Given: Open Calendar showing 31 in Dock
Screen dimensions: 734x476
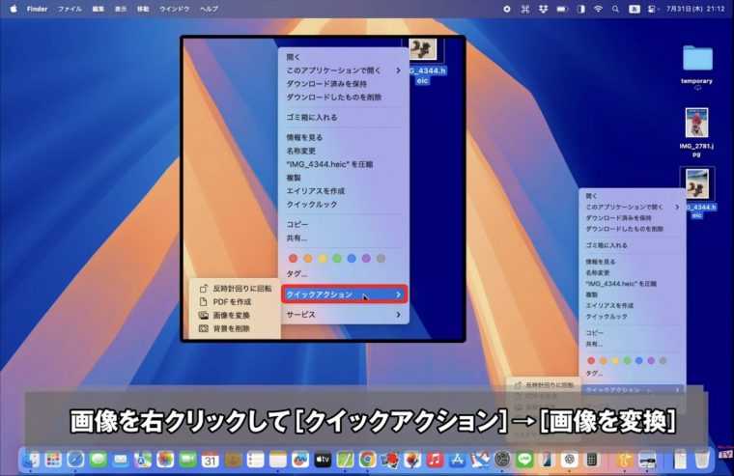Looking at the screenshot, I should click(211, 460).
